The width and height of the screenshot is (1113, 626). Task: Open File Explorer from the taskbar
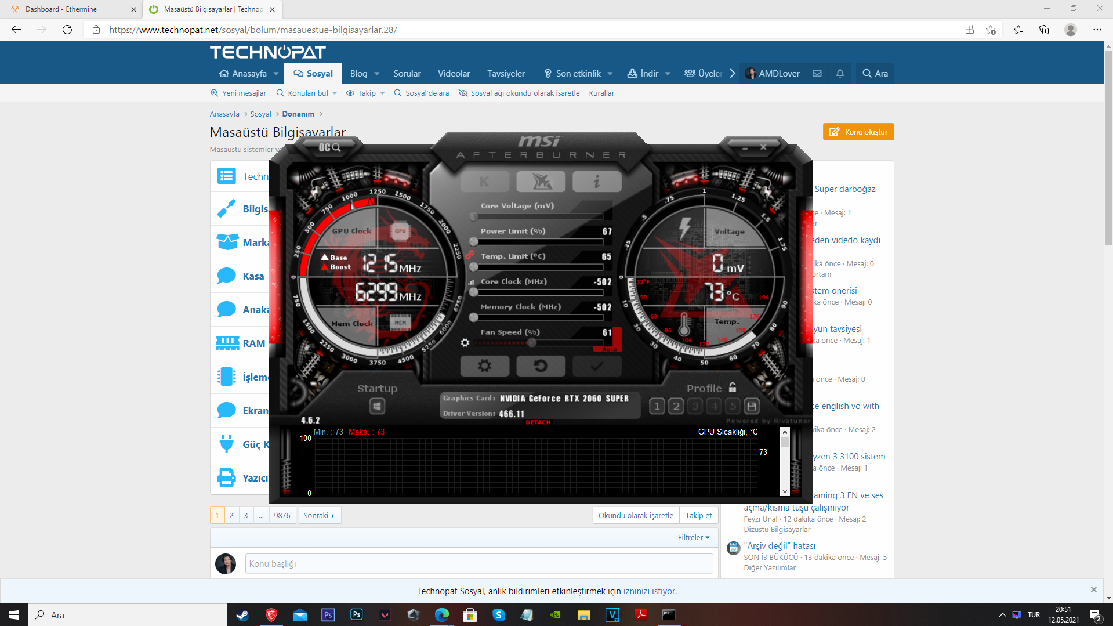[x=583, y=615]
